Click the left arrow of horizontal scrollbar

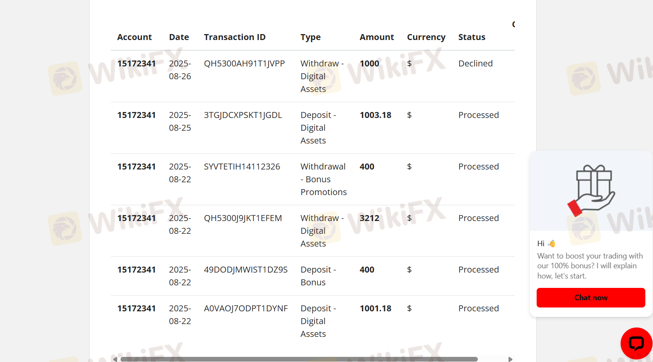tap(115, 359)
